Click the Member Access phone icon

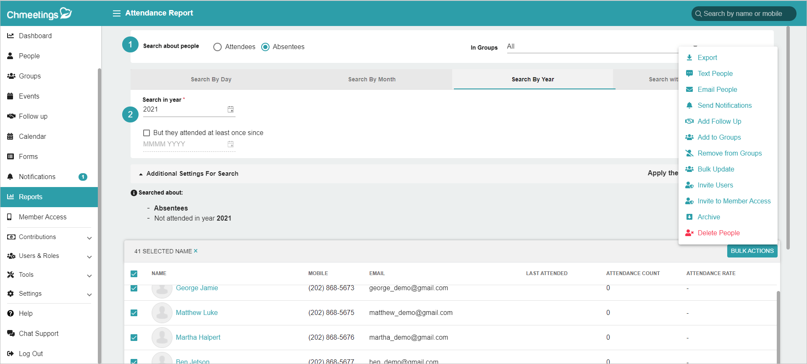coord(10,217)
